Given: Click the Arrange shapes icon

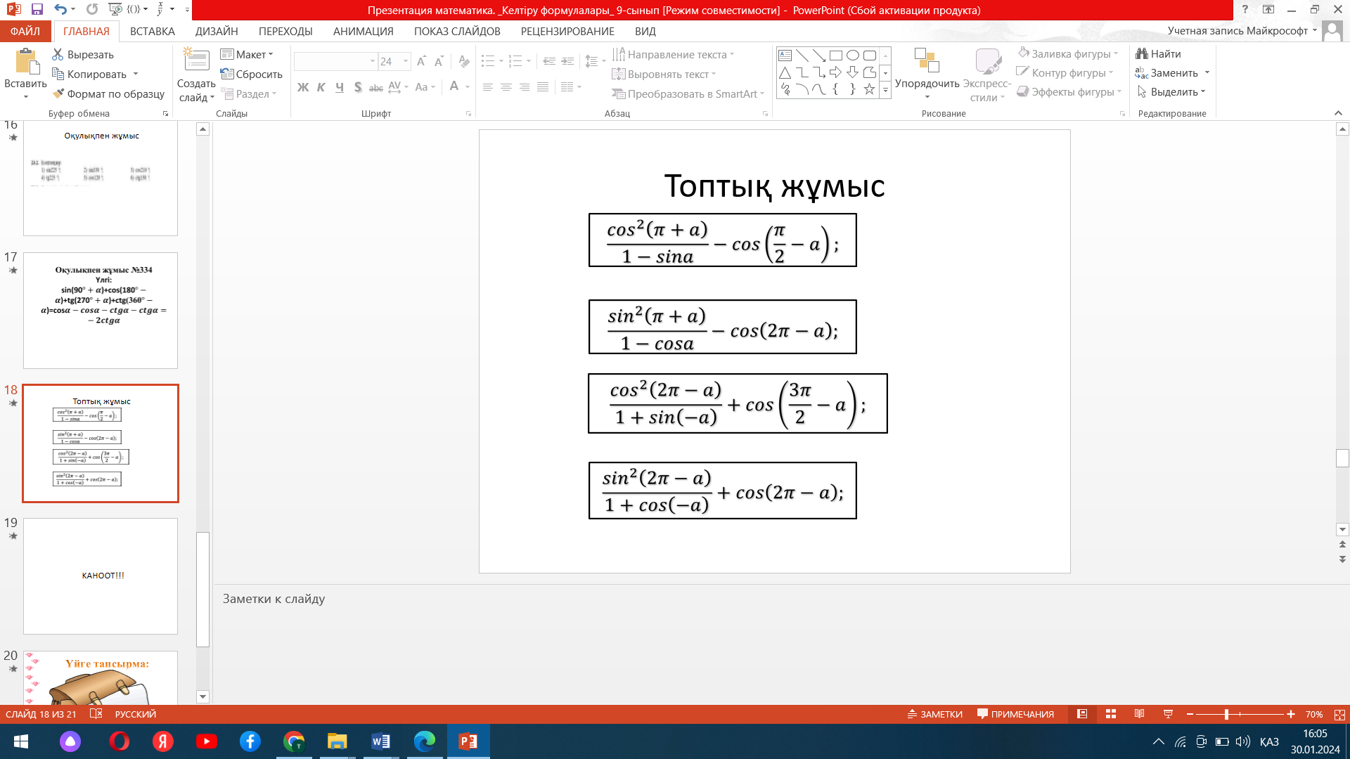Looking at the screenshot, I should pyautogui.click(x=927, y=61).
